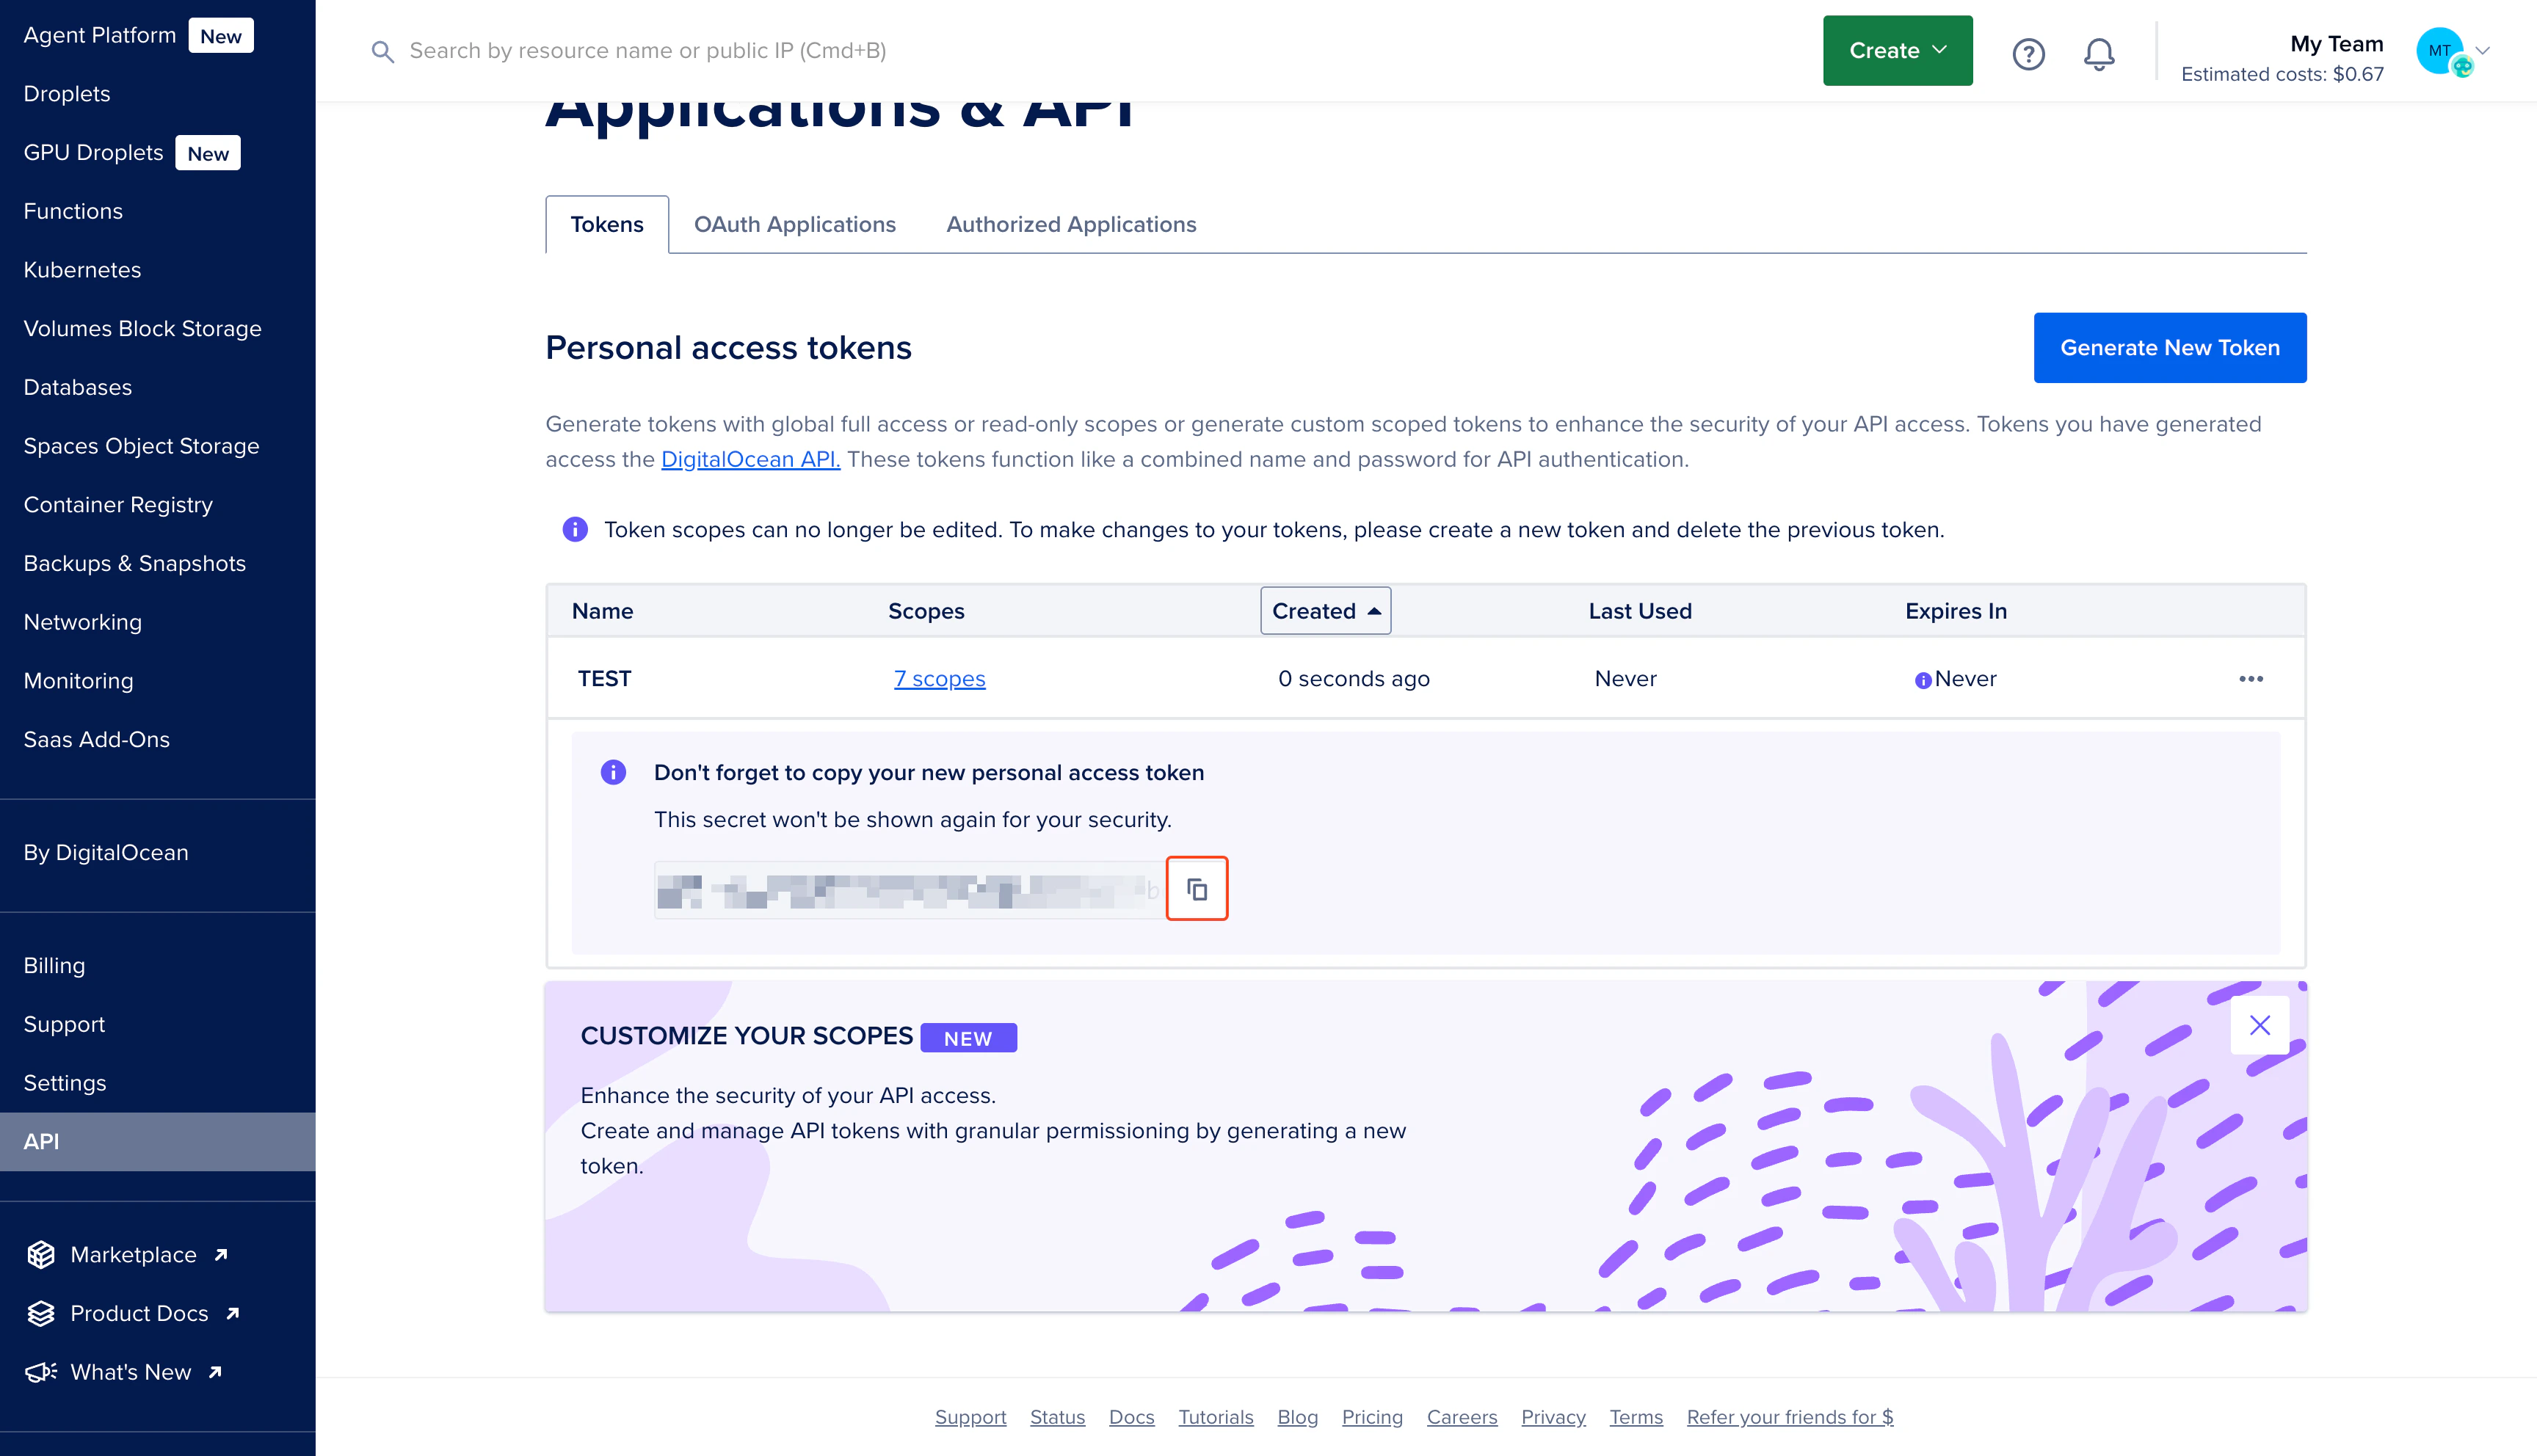Screen dimensions: 2537x1456
Task: Click the Privacy footer link
Action: pos(1553,1417)
